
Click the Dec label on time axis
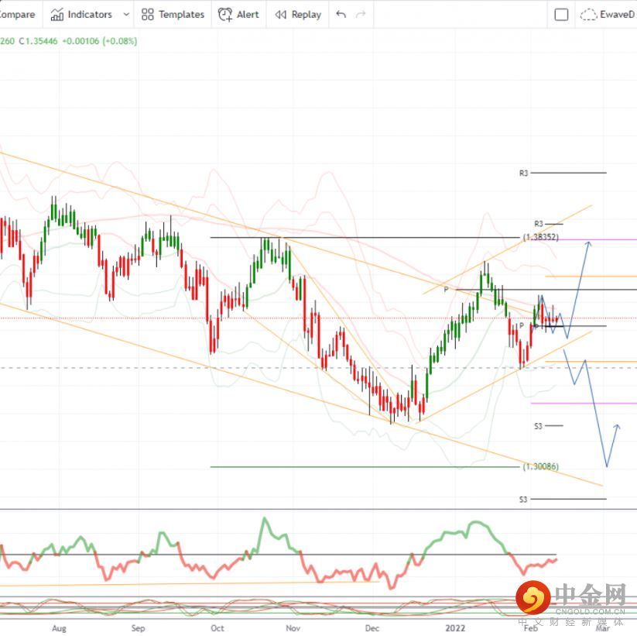click(372, 628)
